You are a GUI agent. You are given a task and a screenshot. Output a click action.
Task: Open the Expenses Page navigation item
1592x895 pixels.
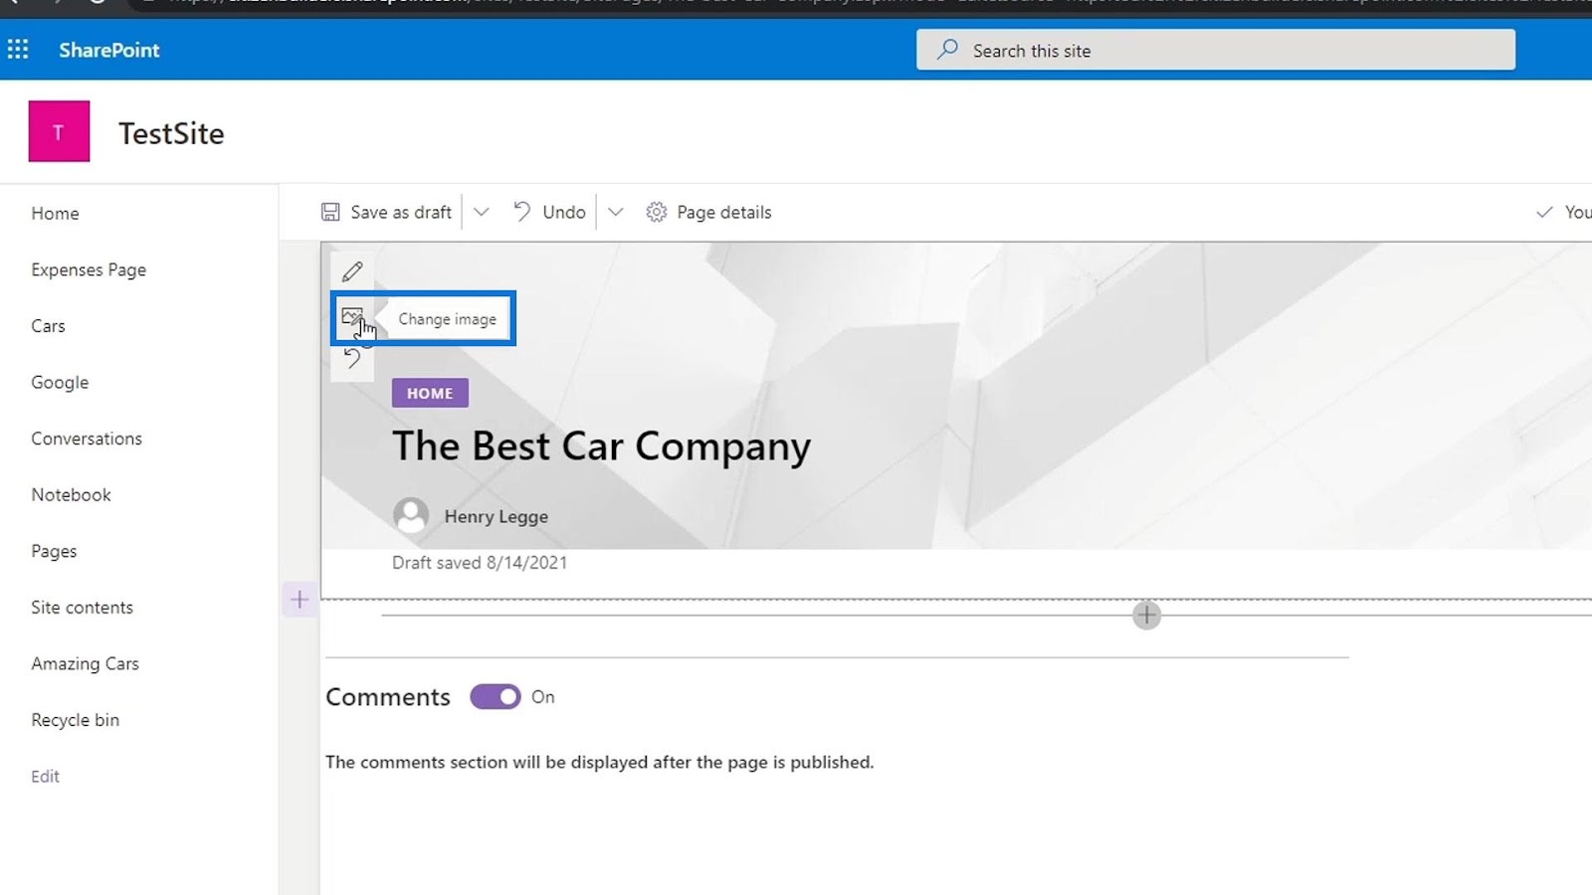coord(89,269)
